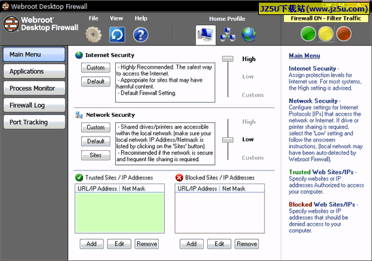
Task: Select Custom level on Internet Security slider
Action: coord(253,95)
